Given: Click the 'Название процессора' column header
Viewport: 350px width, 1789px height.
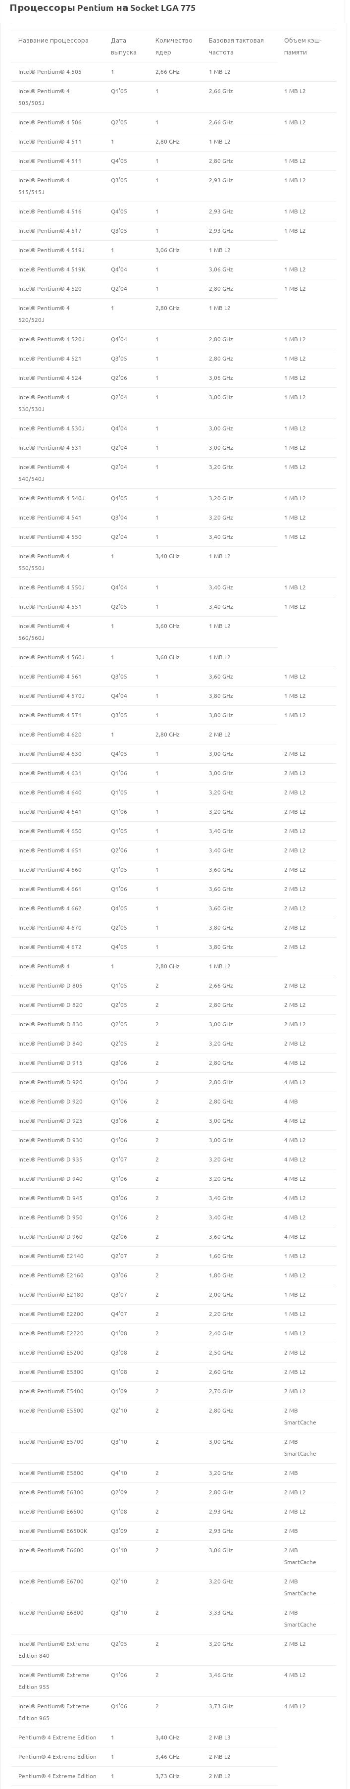Looking at the screenshot, I should 53,40.
